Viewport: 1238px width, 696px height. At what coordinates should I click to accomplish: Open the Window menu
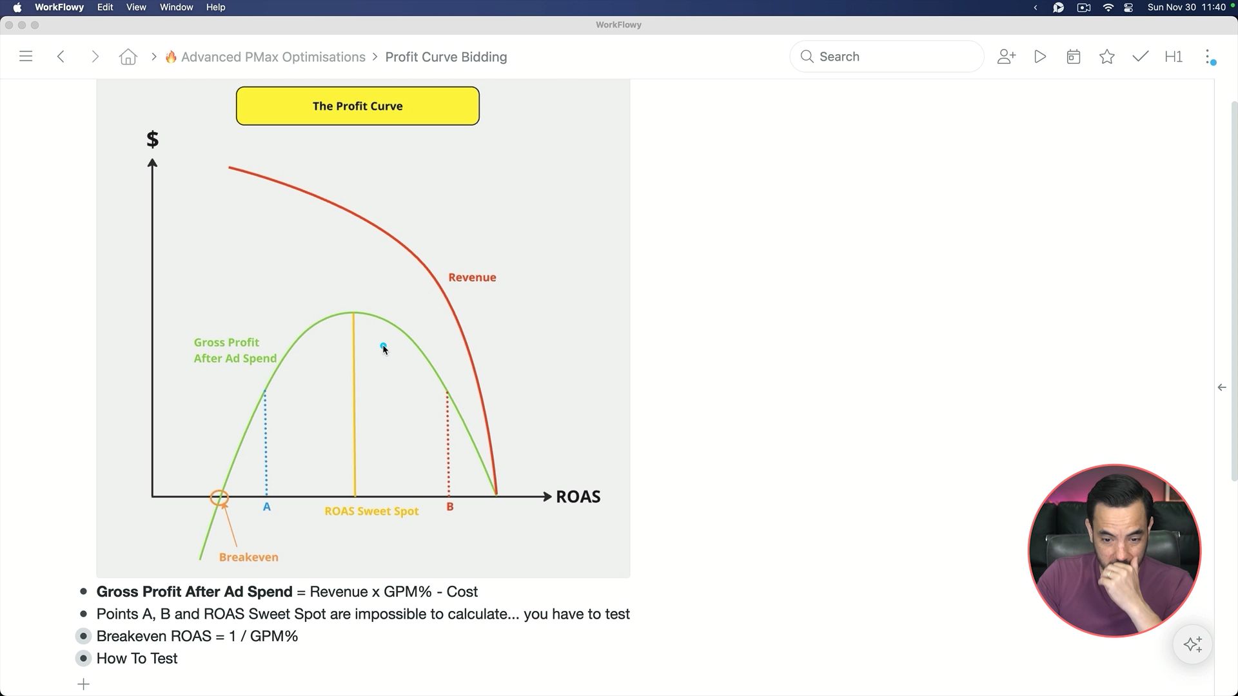coord(176,7)
